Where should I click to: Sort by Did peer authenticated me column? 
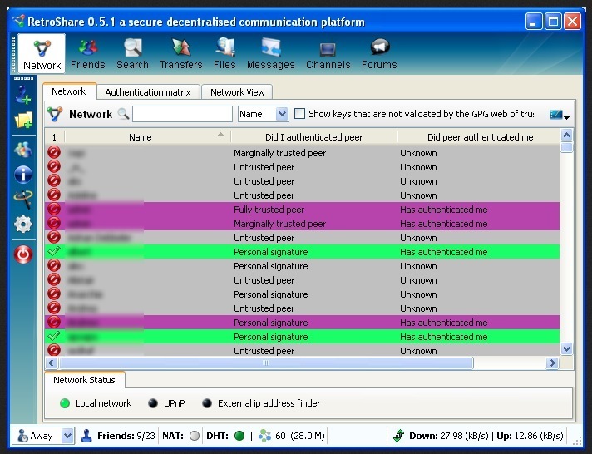point(479,137)
